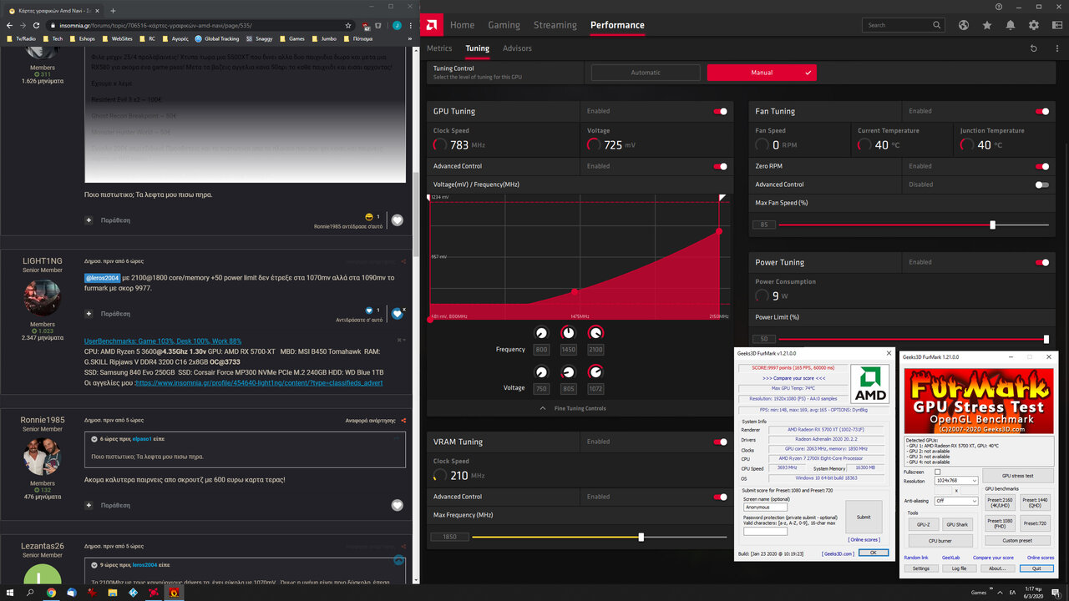1069x601 pixels.
Task: Open Radeon favorites star icon
Action: (987, 25)
